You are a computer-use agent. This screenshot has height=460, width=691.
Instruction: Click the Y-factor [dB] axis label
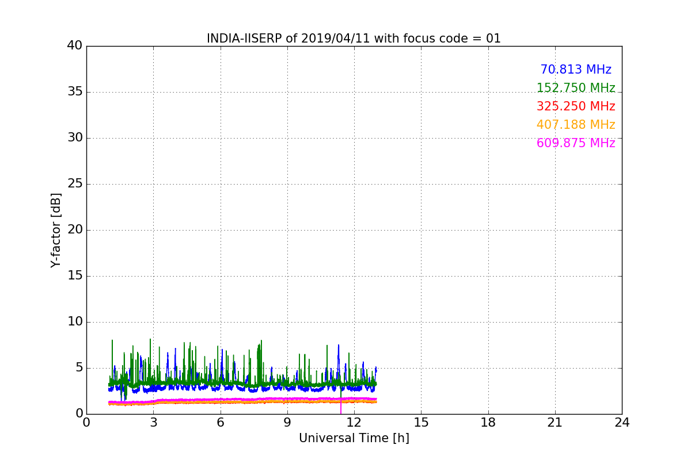point(56,230)
